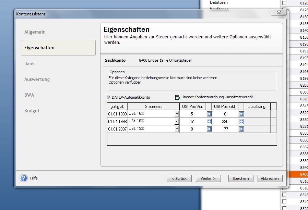Open Steuersatz dropdown in 01.01.1993 row

[177, 114]
